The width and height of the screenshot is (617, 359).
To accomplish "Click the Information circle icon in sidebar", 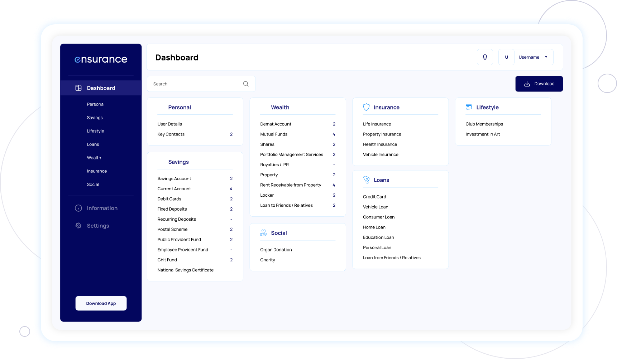I will pos(78,208).
